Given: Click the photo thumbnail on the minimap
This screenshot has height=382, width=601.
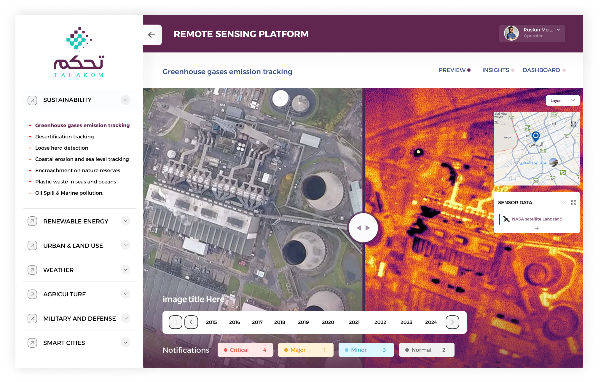Looking at the screenshot, I should click(x=553, y=162).
